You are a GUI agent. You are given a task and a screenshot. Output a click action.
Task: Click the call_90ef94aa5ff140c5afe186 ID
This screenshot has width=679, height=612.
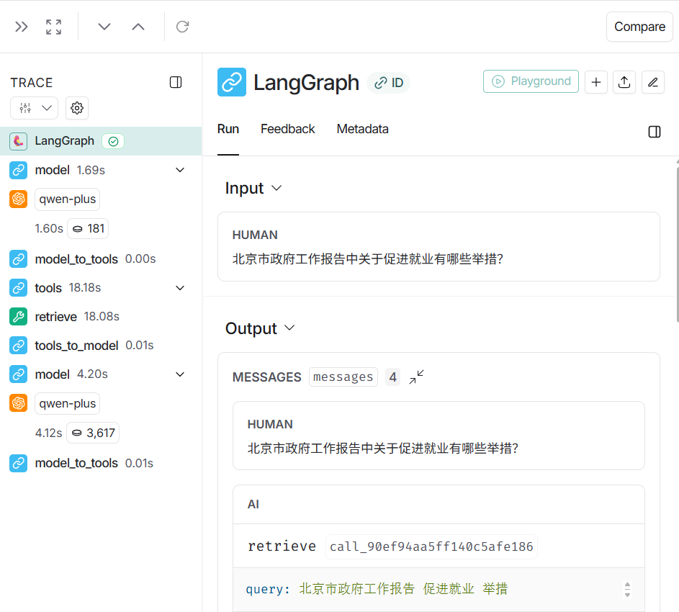point(431,546)
